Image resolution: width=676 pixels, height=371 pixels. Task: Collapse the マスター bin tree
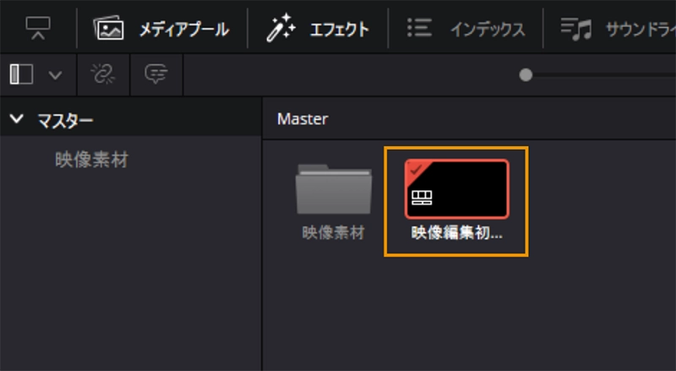16,118
